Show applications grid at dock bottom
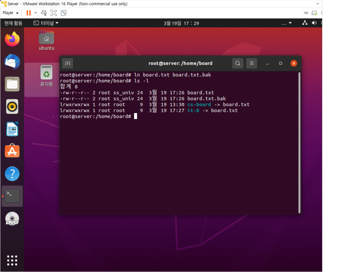Screen dimensions: 338x272 click(x=12, y=260)
